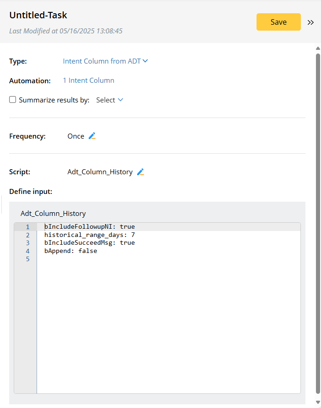
Task: Click the empty area of the script editor
Action: (x=168, y=329)
